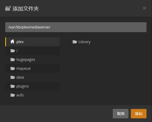
Task: Click the mqueue folder icon
Action: click(x=13, y=68)
